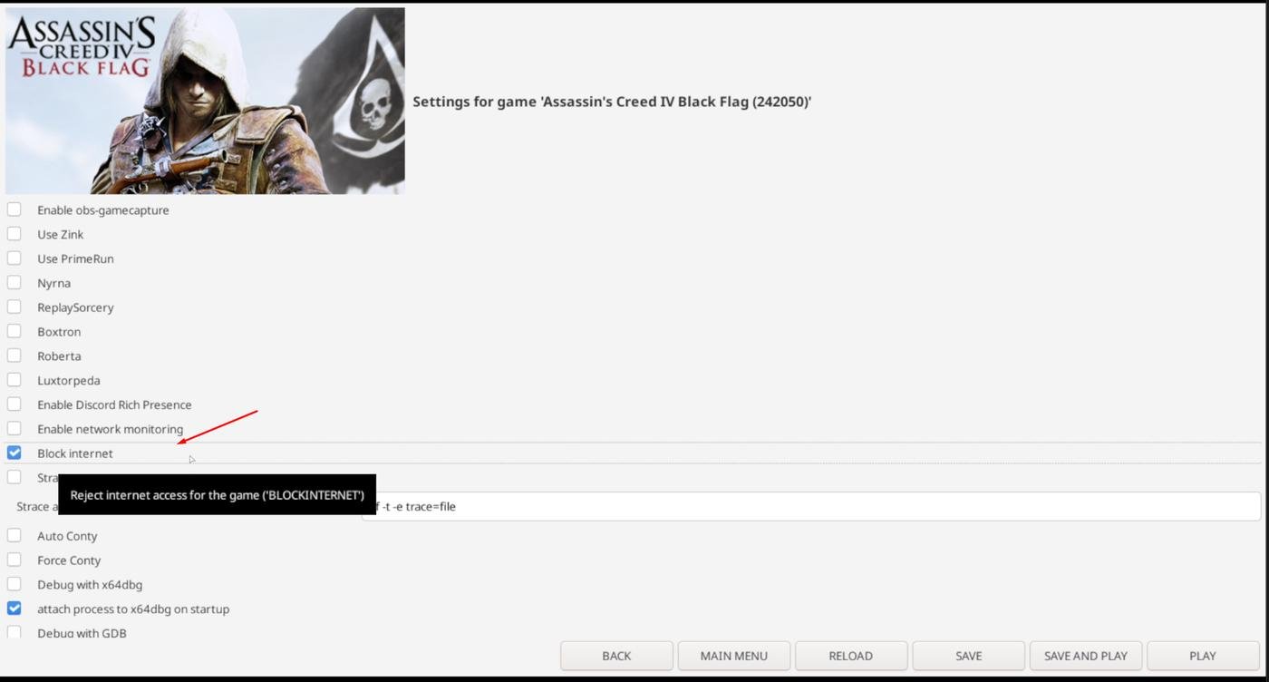The image size is (1269, 682).
Task: Click the Strace arguments text field
Action: coord(810,506)
